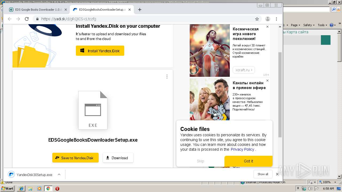Open Chrome's three-dot menu
342x192 pixels.
(276, 19)
